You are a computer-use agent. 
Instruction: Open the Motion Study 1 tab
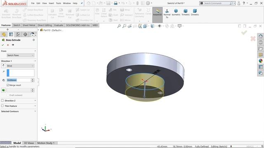[46, 143]
